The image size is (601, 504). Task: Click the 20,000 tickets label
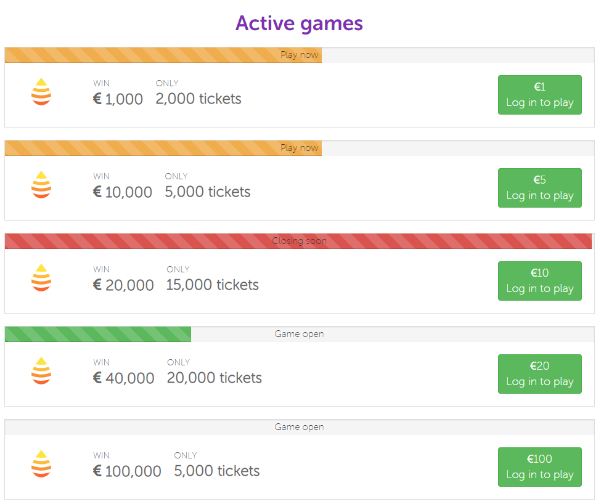pyautogui.click(x=214, y=378)
